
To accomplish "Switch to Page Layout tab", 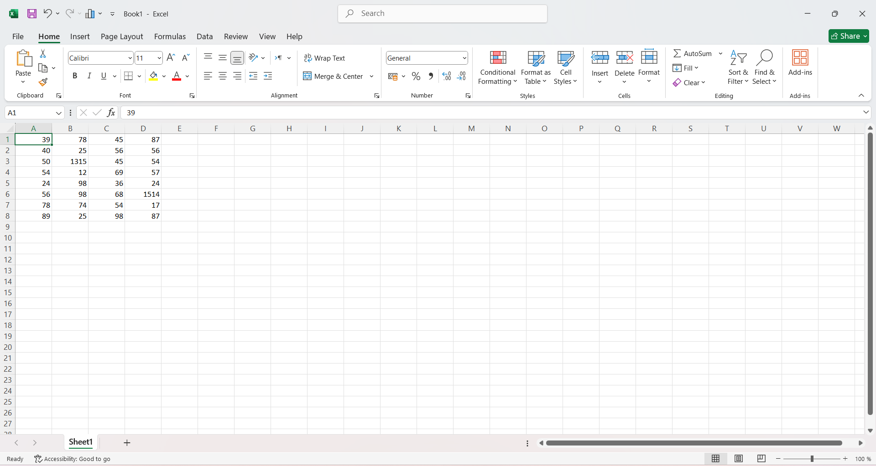I will pos(122,36).
